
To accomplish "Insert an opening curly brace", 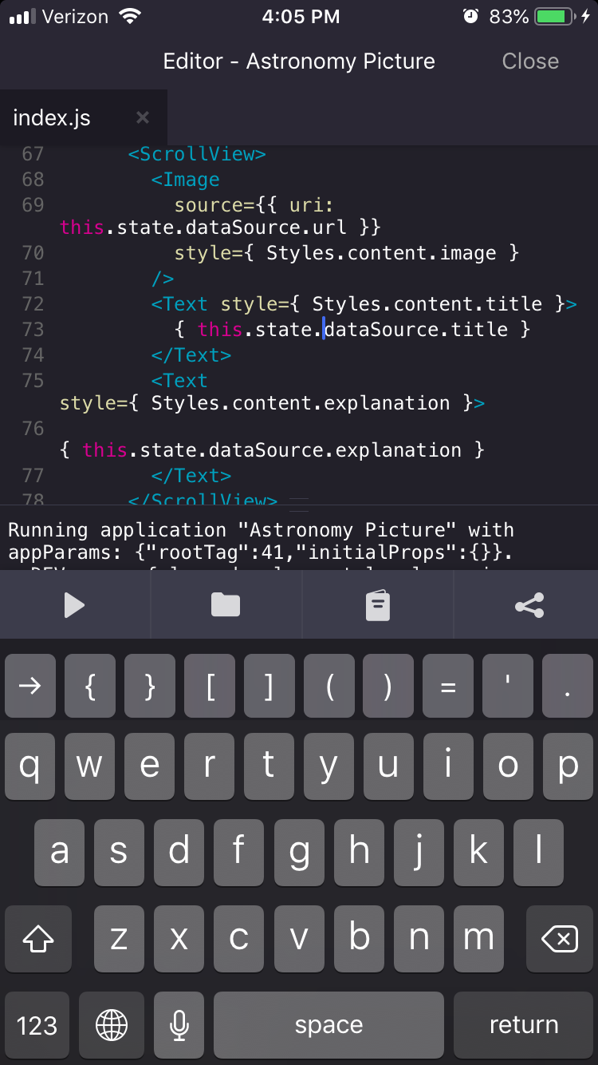I will pyautogui.click(x=90, y=687).
